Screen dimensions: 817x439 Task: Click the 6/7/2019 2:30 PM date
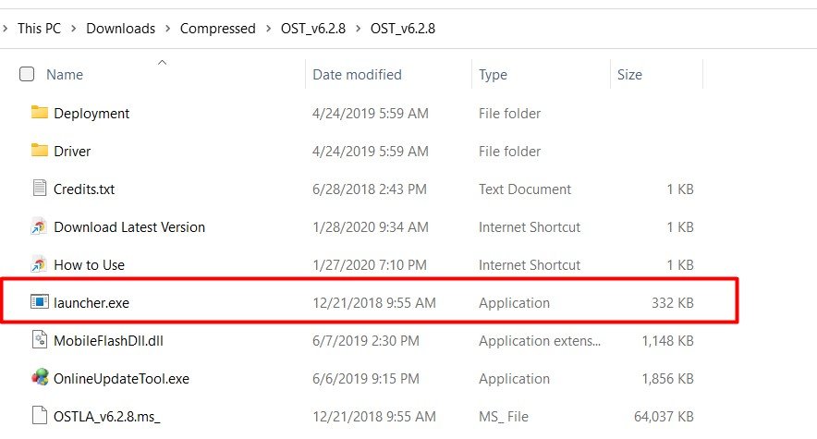366,341
